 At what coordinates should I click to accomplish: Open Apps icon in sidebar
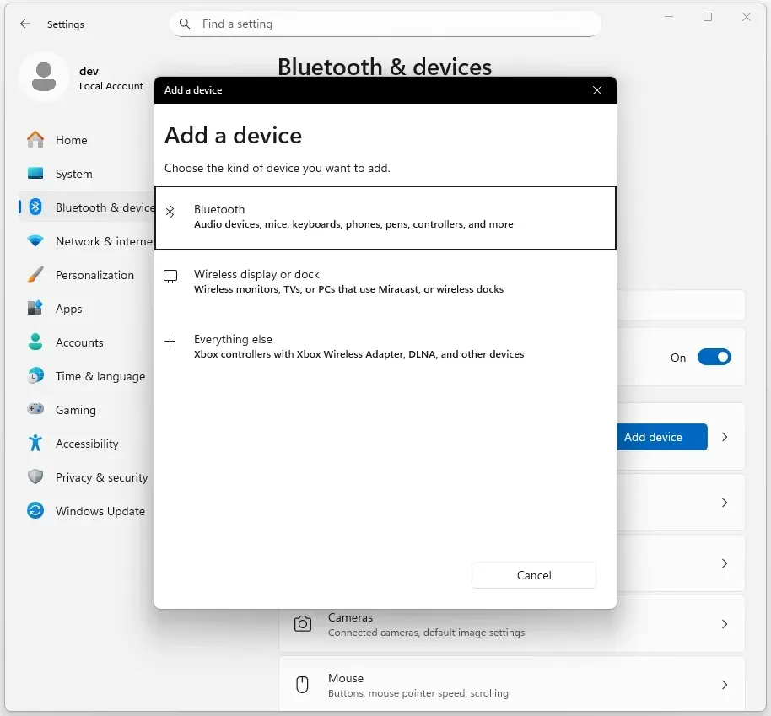pos(35,309)
